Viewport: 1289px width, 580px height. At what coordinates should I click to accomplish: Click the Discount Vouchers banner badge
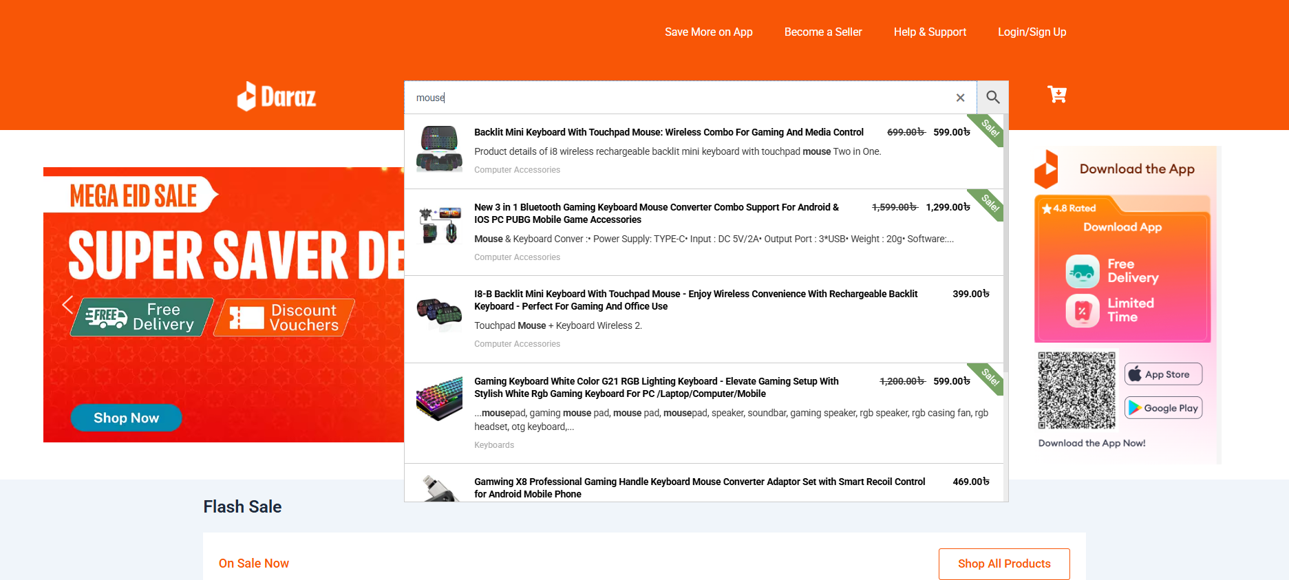click(284, 317)
